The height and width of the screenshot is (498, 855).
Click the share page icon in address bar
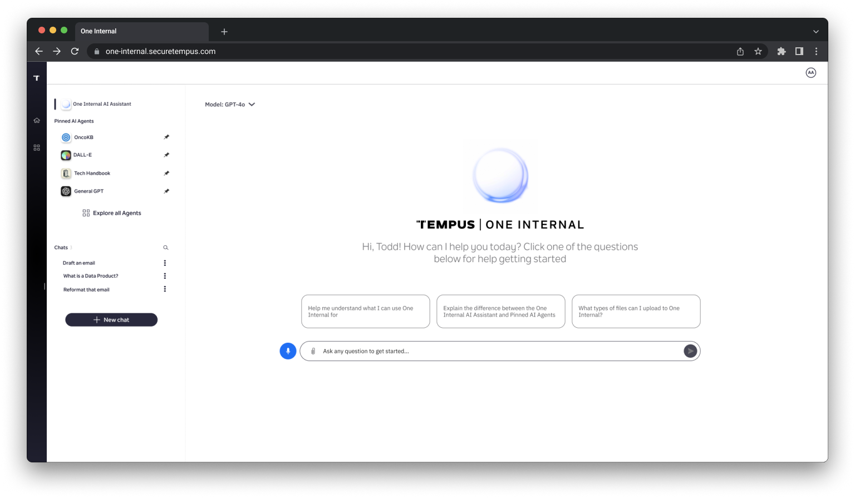[740, 51]
